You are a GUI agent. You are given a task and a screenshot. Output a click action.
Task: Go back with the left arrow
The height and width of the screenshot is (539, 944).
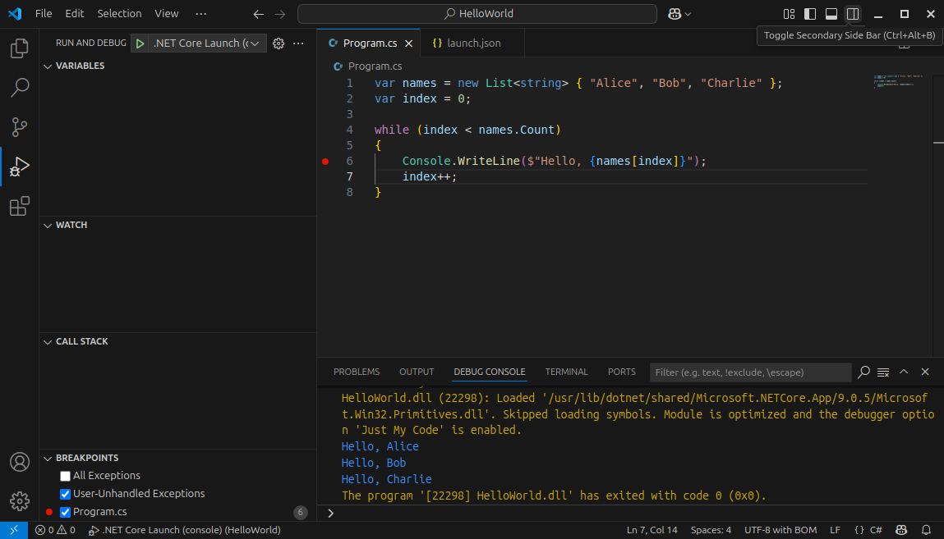coord(258,14)
